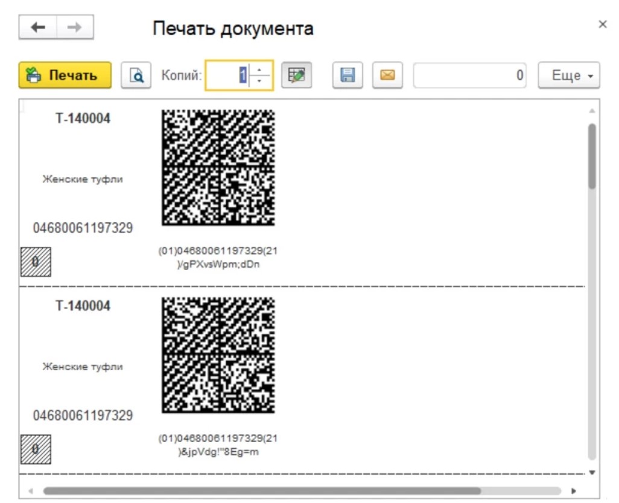
Task: Save document using the floppy disk icon
Action: (x=348, y=75)
